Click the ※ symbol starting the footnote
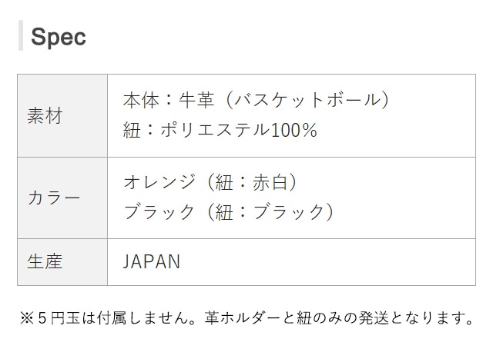The height and width of the screenshot is (362, 493). click(x=25, y=317)
